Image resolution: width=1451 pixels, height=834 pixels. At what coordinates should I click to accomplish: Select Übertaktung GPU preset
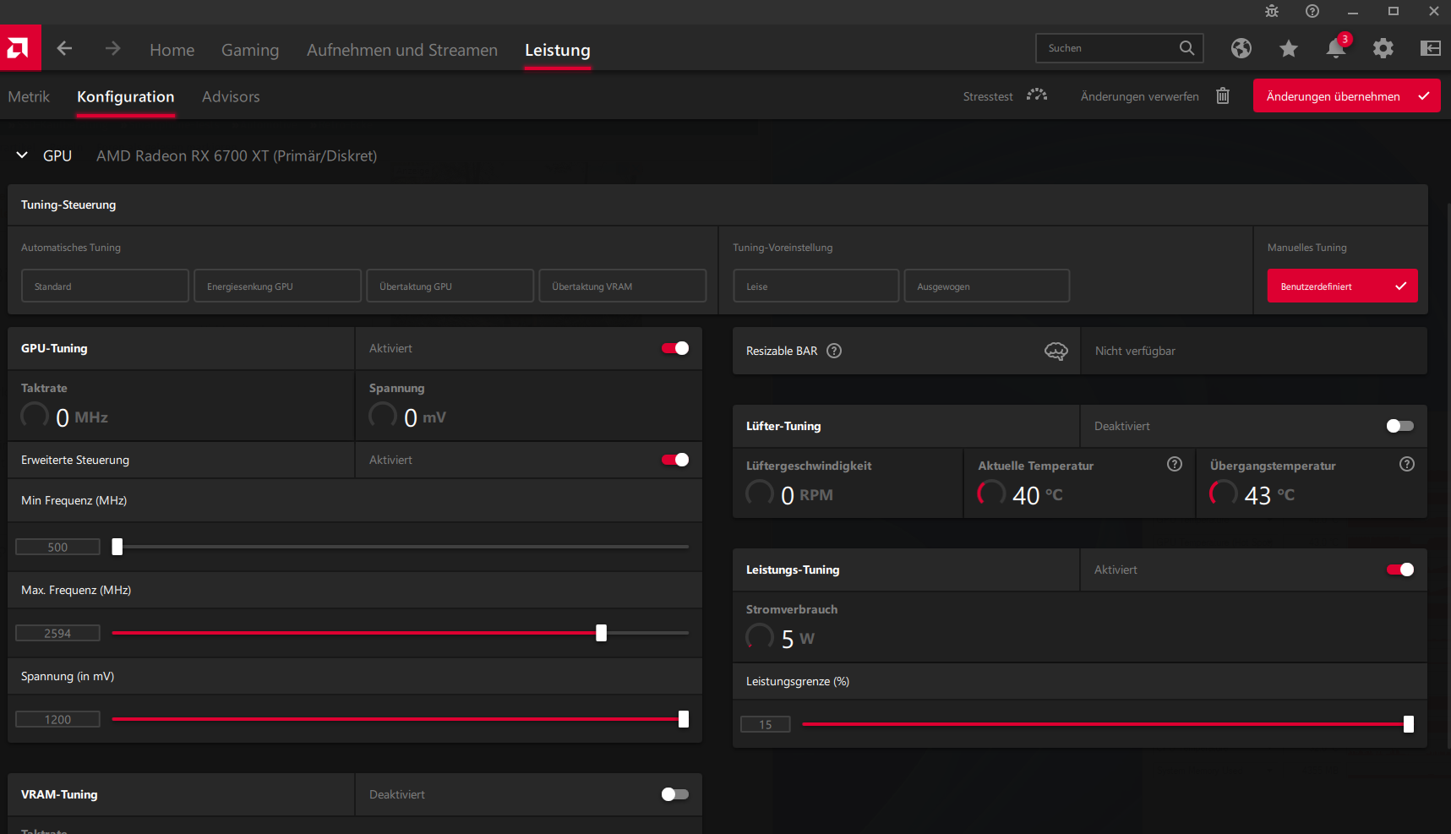pyautogui.click(x=450, y=286)
